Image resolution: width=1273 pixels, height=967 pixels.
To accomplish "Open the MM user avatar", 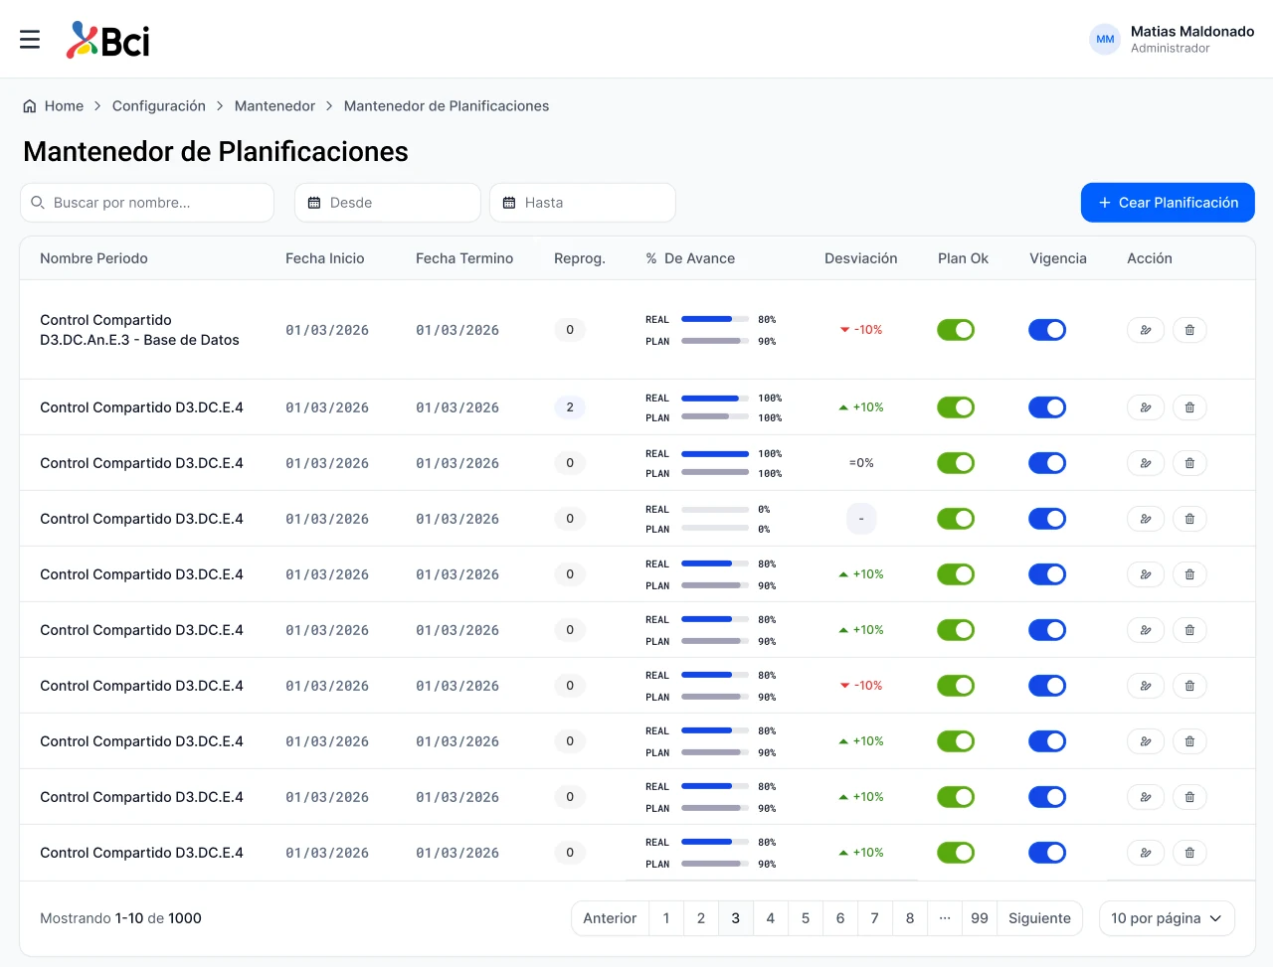I will pos(1105,39).
